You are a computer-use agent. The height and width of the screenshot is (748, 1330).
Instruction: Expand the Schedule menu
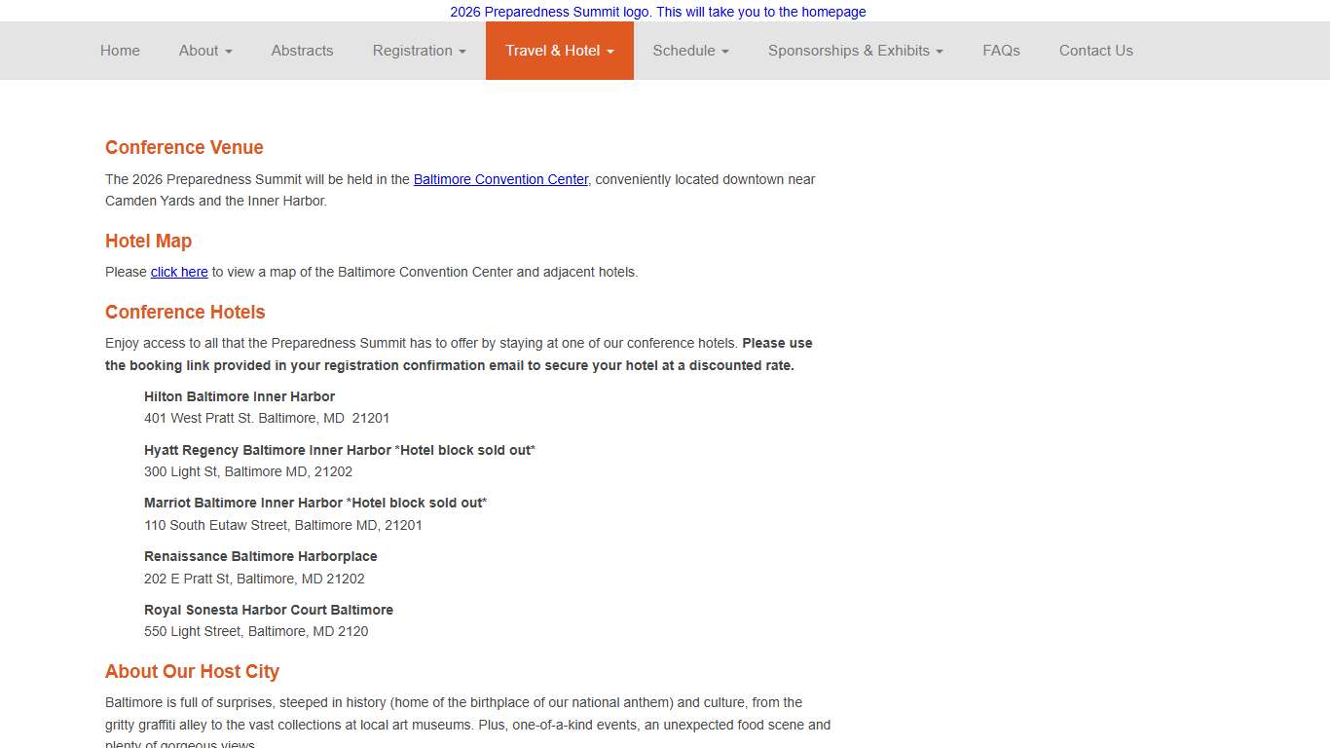coord(690,51)
